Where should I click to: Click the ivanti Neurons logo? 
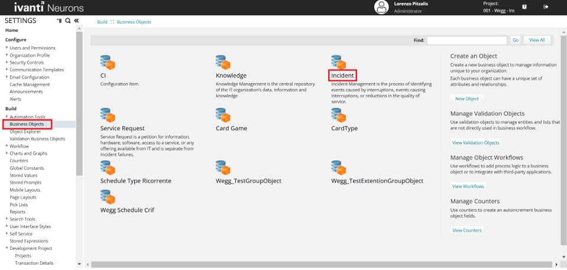pyautogui.click(x=49, y=7)
